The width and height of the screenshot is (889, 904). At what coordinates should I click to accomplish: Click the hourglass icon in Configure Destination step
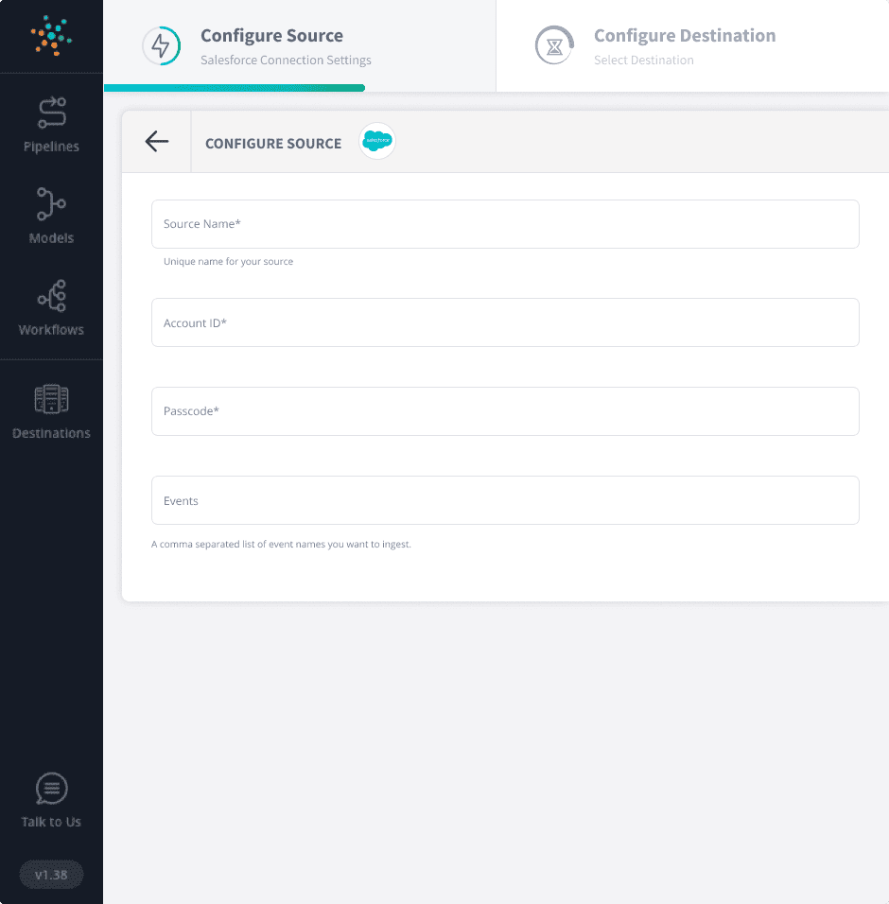554,44
